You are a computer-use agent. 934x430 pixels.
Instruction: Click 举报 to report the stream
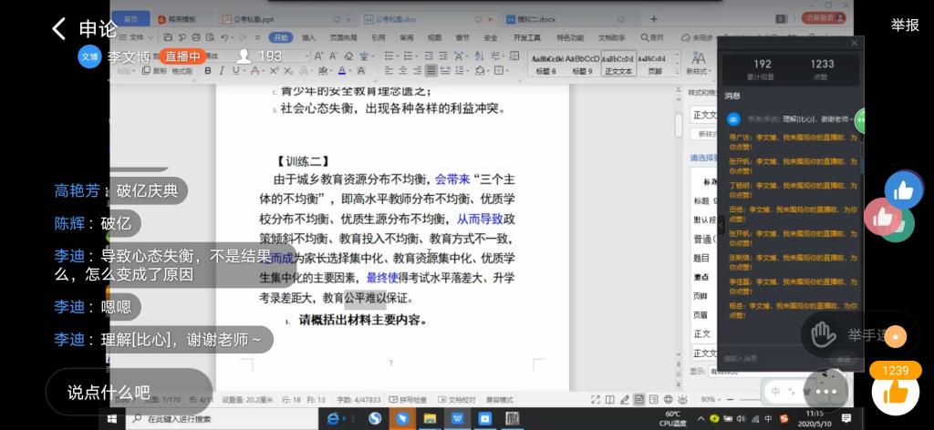click(x=905, y=26)
